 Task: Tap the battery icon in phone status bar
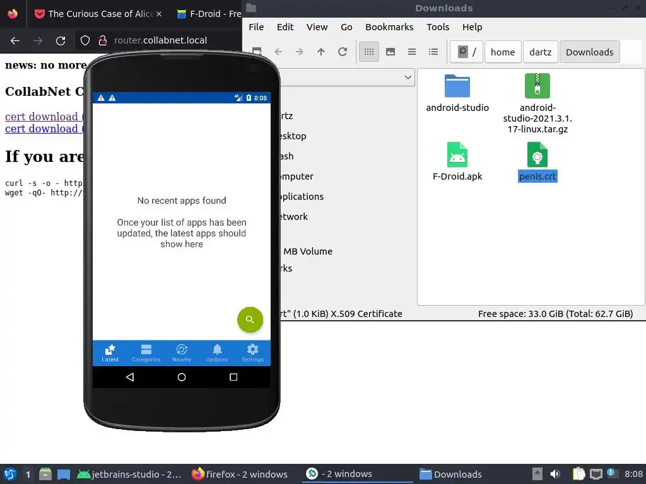coord(249,98)
